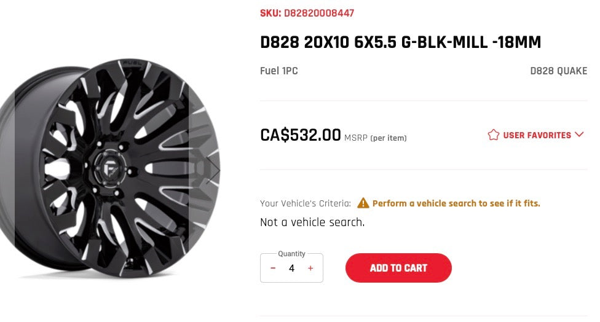Select the D828 20X10 product title
Viewport: 600px width, 322px height.
[400, 43]
